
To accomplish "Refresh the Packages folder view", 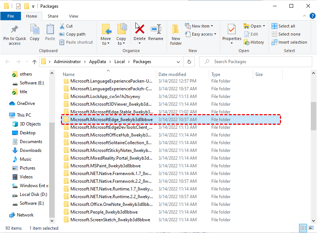I will click(189, 62).
